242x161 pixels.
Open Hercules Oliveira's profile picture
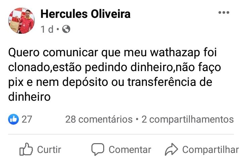point(22,21)
